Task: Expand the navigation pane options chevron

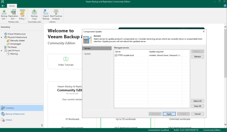Action: (x=42, y=125)
